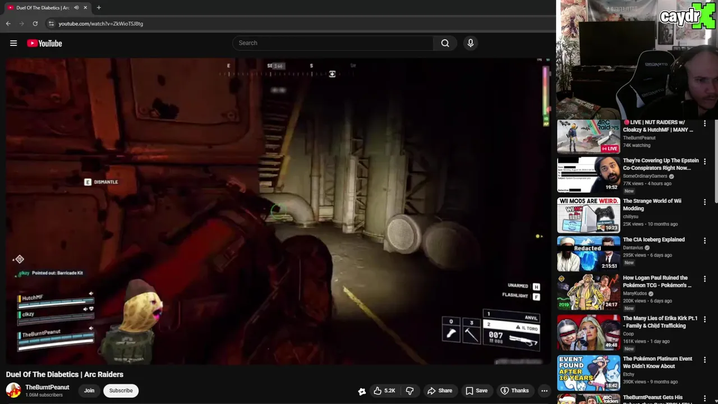718x404 pixels.
Task: Open options menu for Erika Kirk video
Action: [705, 320]
